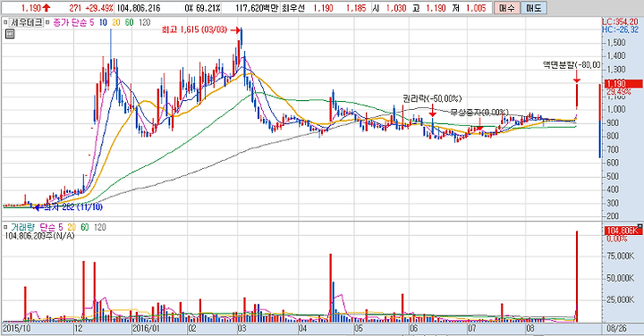Select the price 120-day moving average label
Image resolution: width=644 pixels, height=336 pixels.
click(145, 22)
